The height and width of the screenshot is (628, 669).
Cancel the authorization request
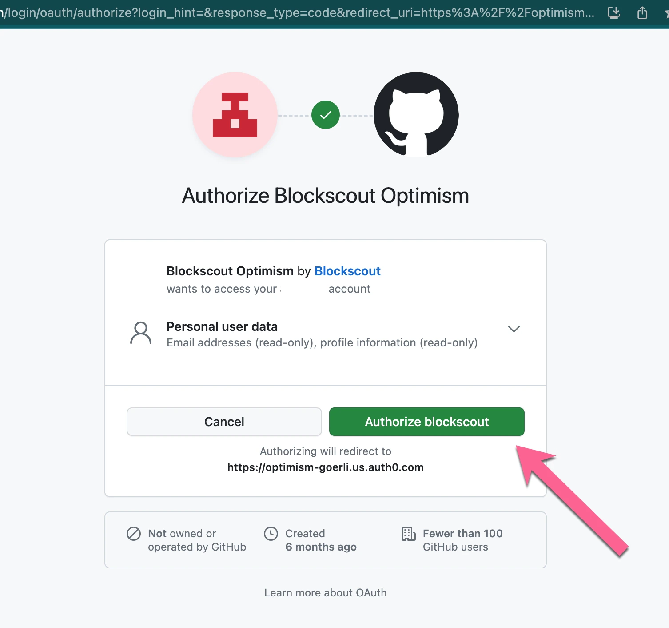[x=224, y=422]
